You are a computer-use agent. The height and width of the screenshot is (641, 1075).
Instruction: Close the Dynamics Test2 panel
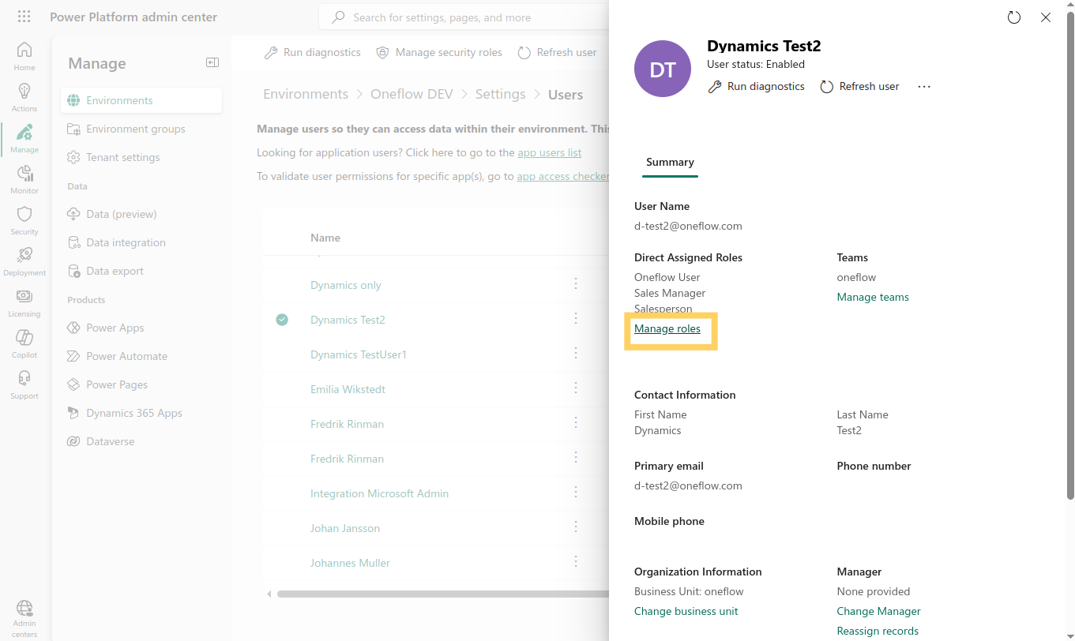pyautogui.click(x=1046, y=17)
